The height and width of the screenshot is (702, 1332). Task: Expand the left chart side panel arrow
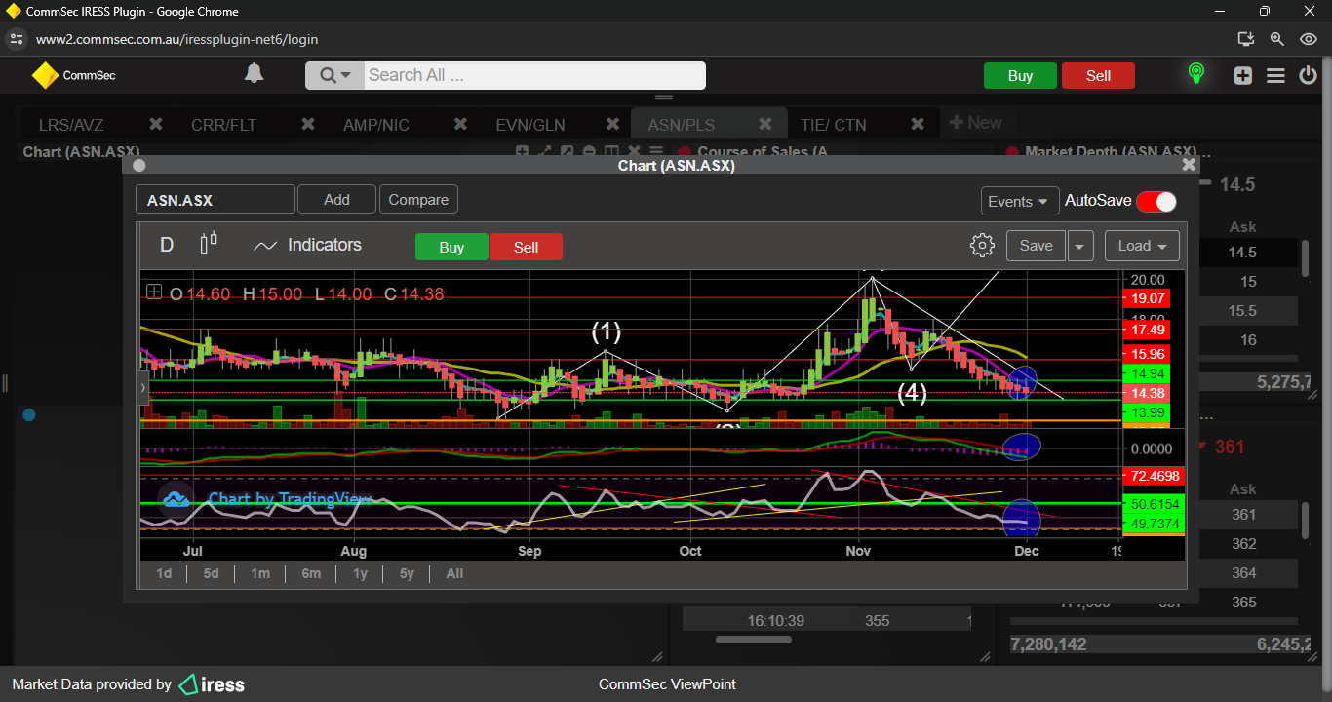143,387
